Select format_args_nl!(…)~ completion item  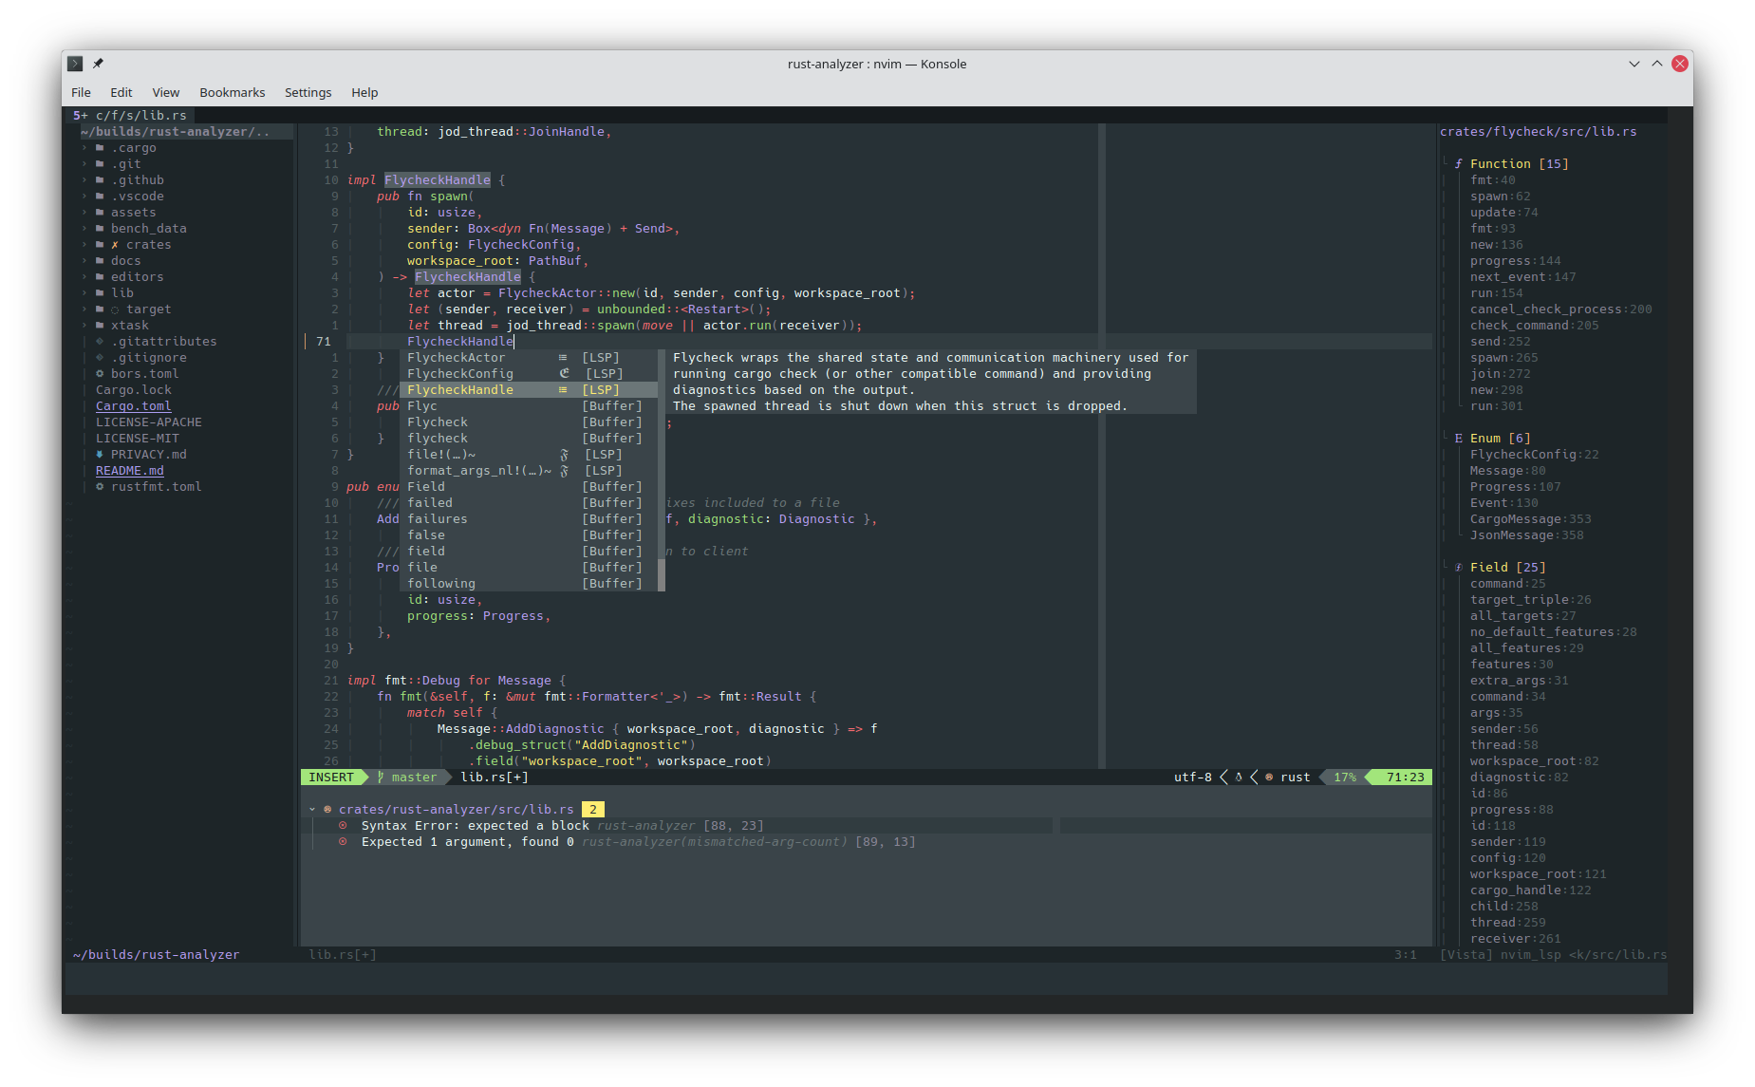click(x=528, y=471)
